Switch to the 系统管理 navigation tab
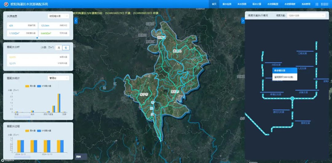Viewport: 332px width, 163px height. click(306, 4)
